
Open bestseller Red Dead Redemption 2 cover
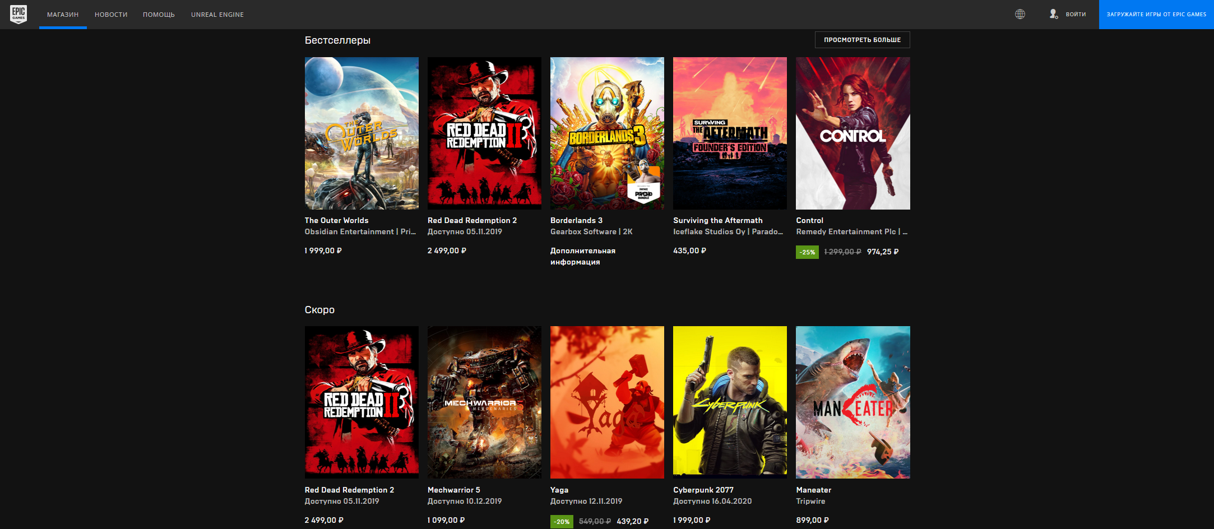pyautogui.click(x=484, y=133)
